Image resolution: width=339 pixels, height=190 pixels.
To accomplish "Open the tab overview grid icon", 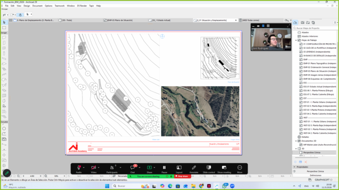I will (x=10, y=20).
